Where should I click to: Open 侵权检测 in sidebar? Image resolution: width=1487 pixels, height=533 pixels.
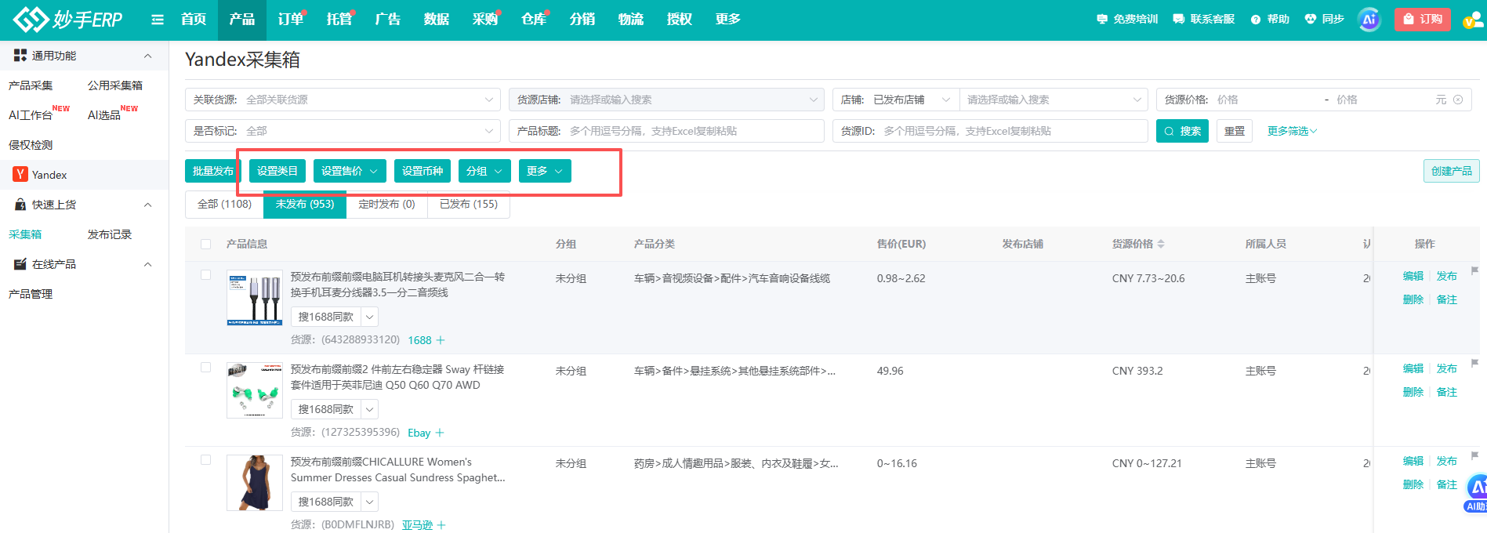pyautogui.click(x=31, y=145)
